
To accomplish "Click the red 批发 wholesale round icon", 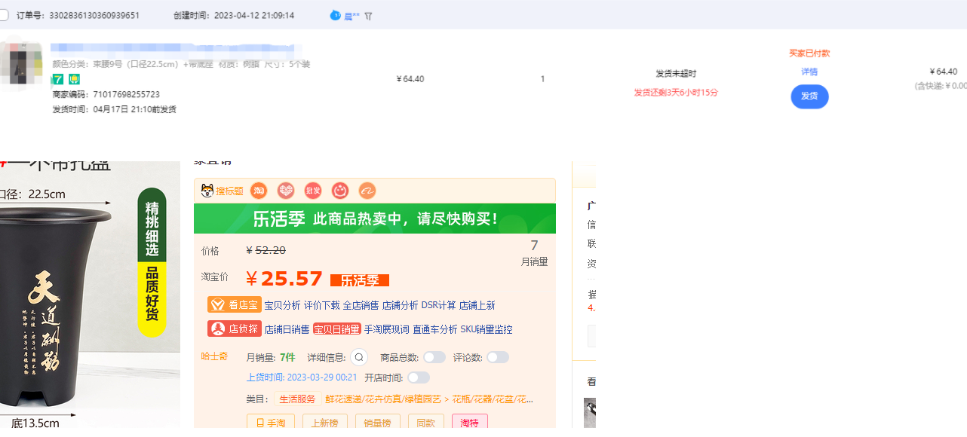I will tap(313, 191).
